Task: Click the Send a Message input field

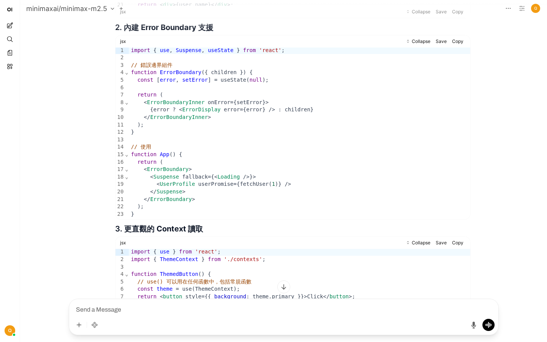Action: tap(266, 310)
